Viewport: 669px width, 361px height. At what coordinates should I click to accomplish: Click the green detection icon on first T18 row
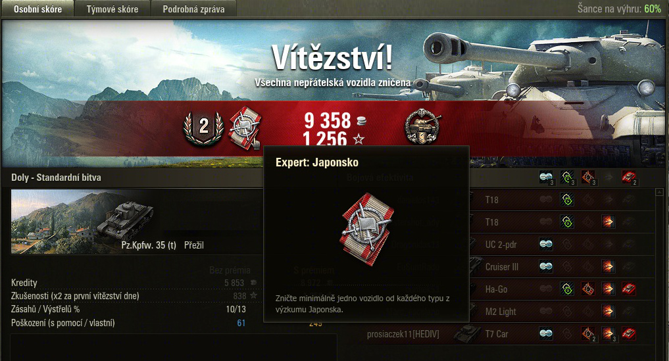[567, 200]
